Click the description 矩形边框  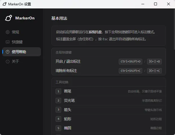pos(156,119)
